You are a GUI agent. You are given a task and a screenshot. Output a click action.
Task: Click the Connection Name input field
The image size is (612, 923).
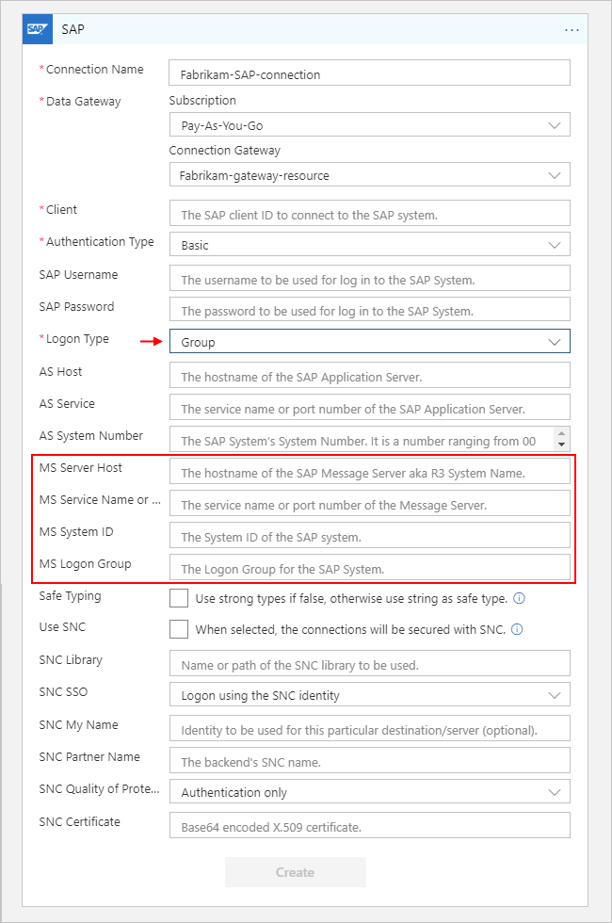tap(370, 72)
